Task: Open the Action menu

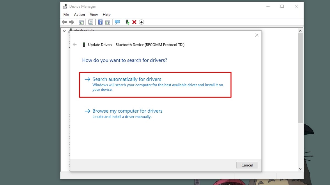Action: coord(79,15)
